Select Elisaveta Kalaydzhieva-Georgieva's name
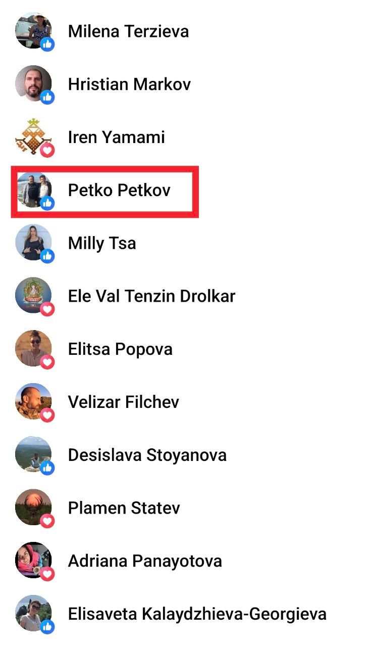Image resolution: width=371 pixels, height=647 pixels. coord(197,614)
